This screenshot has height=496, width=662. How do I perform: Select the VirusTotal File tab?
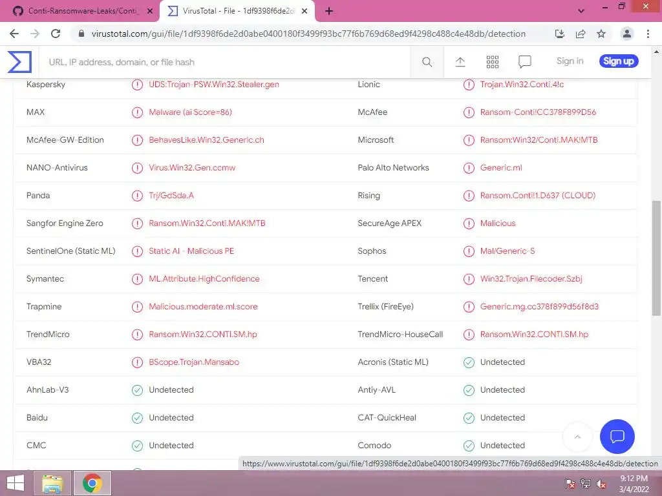tap(237, 11)
